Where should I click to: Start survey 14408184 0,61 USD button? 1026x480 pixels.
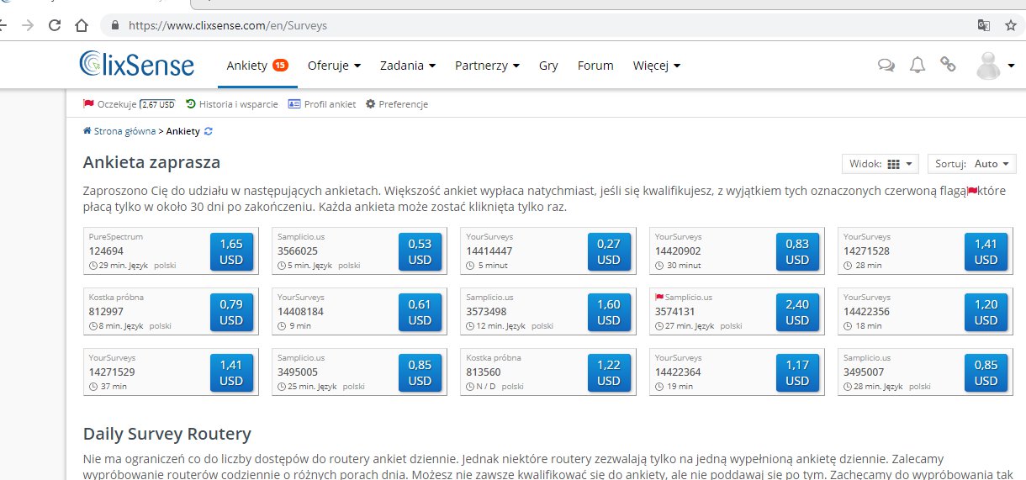tap(420, 312)
